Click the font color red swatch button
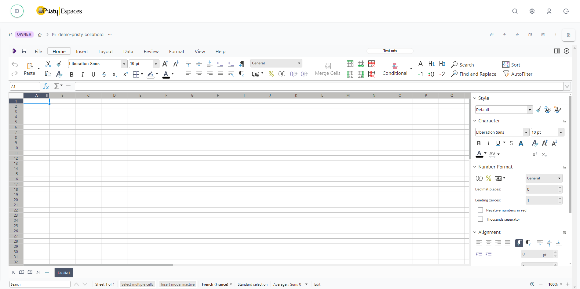 [x=166, y=74]
